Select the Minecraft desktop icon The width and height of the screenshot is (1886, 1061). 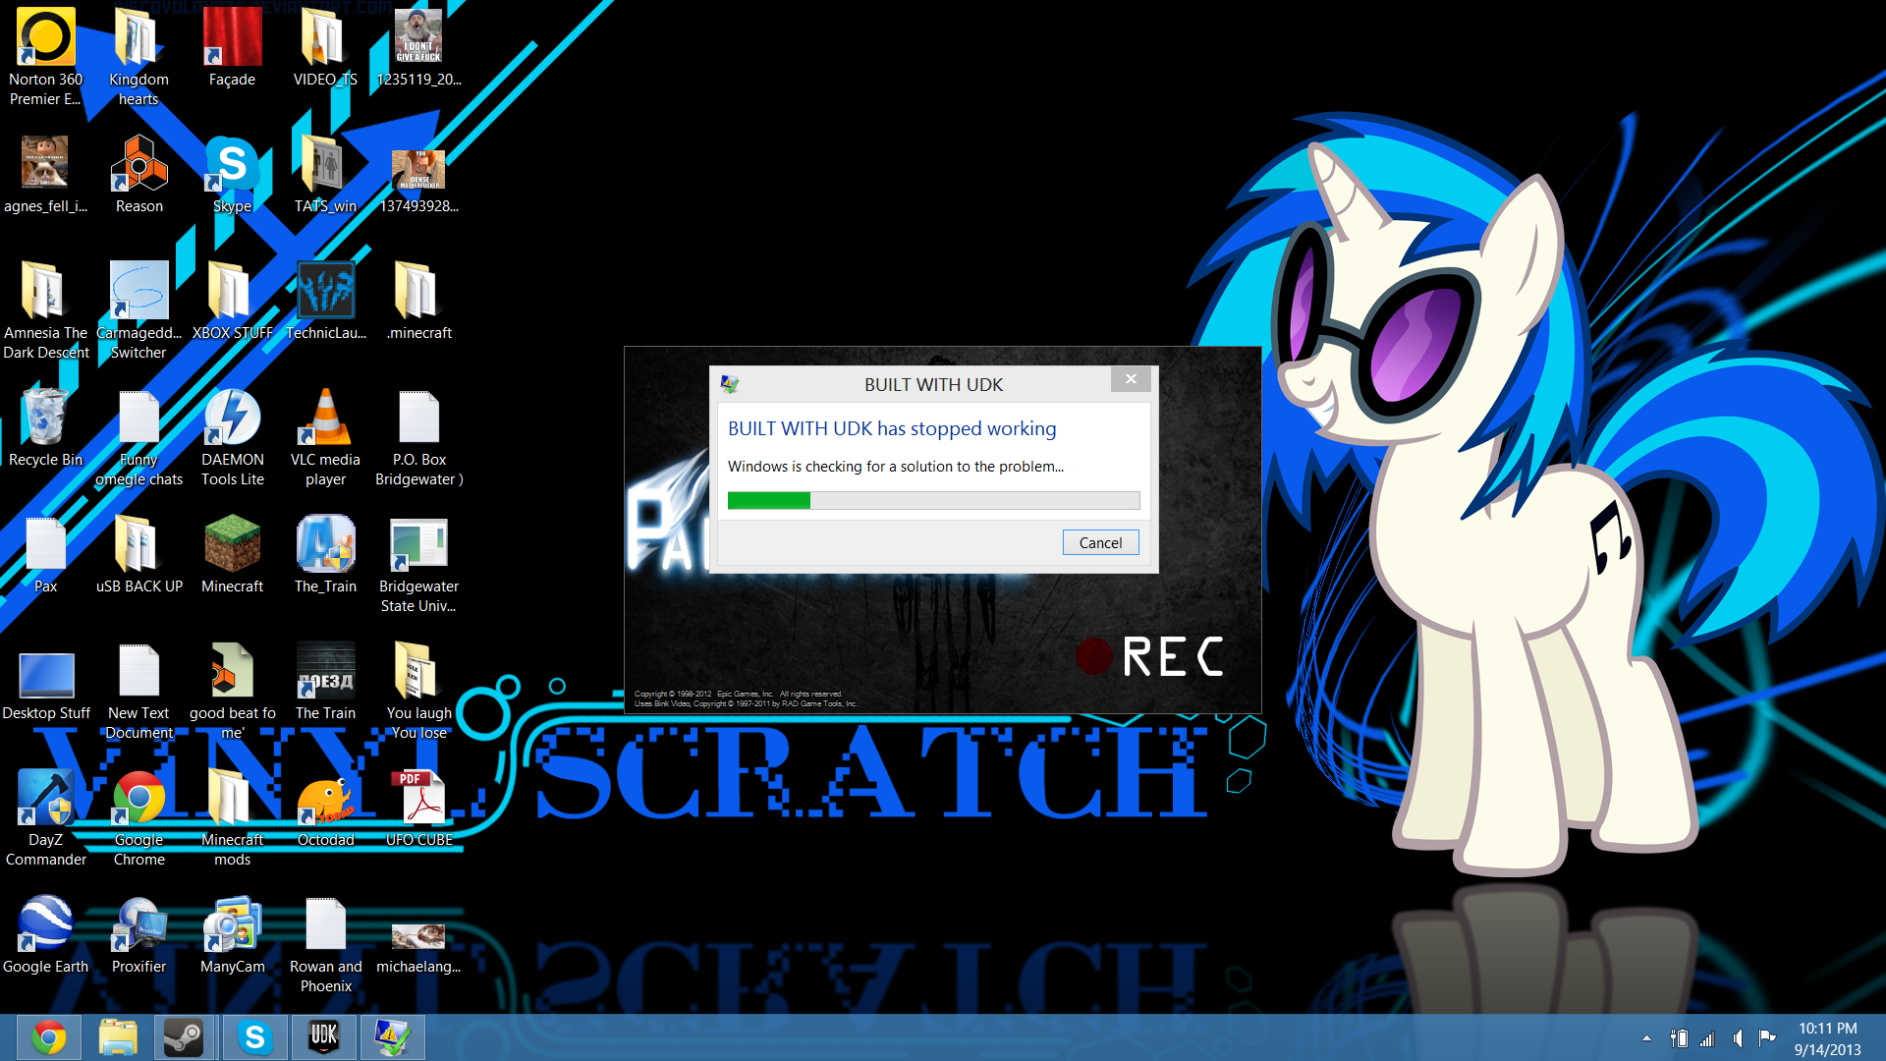click(232, 545)
